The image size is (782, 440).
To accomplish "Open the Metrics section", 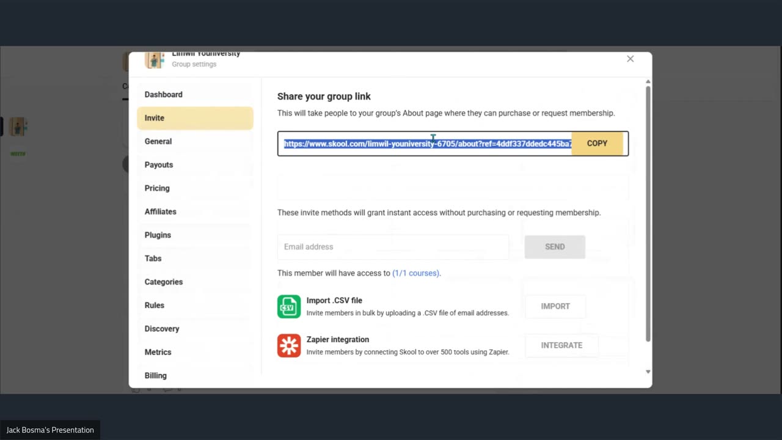I will click(x=195, y=352).
